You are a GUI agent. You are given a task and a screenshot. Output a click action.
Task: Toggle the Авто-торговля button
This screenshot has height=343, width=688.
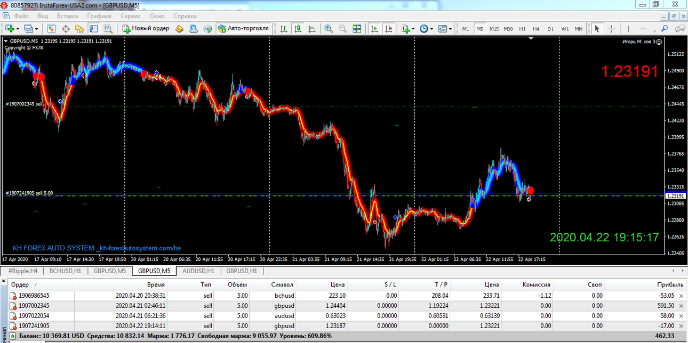tap(243, 29)
